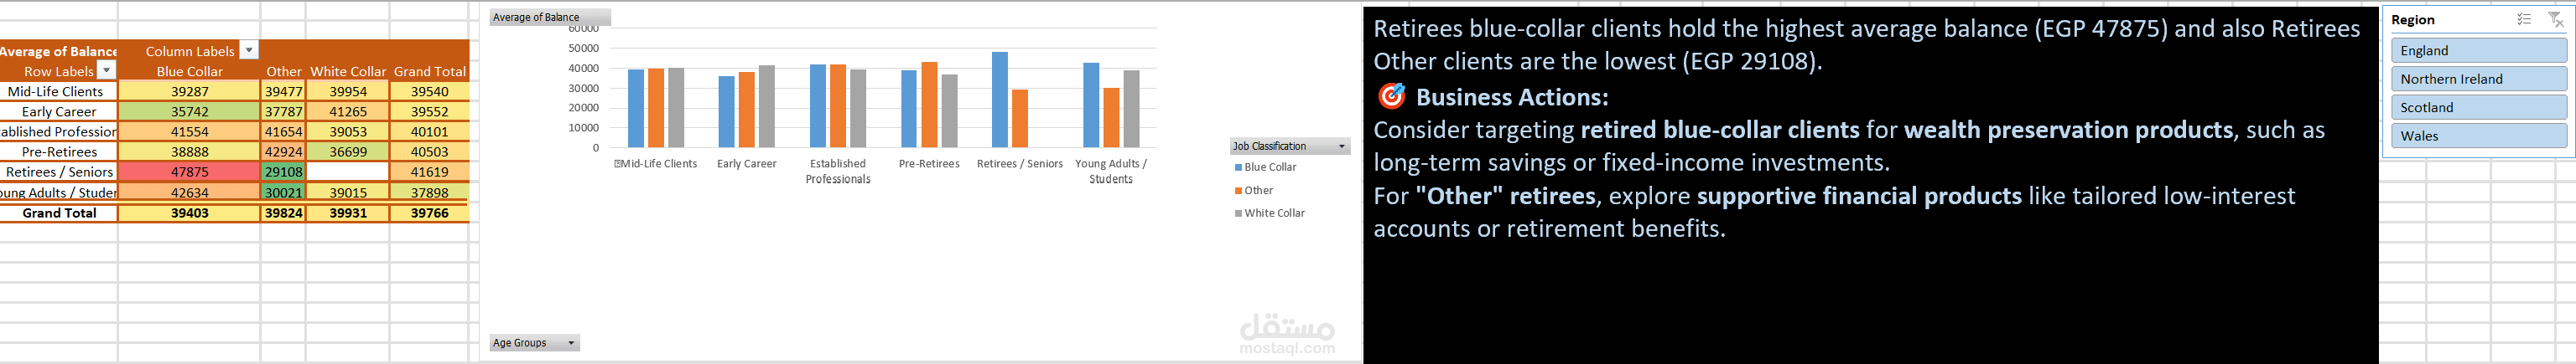Viewport: 2576px width, 364px height.
Task: Click the Other legend entry
Action: 1254,191
